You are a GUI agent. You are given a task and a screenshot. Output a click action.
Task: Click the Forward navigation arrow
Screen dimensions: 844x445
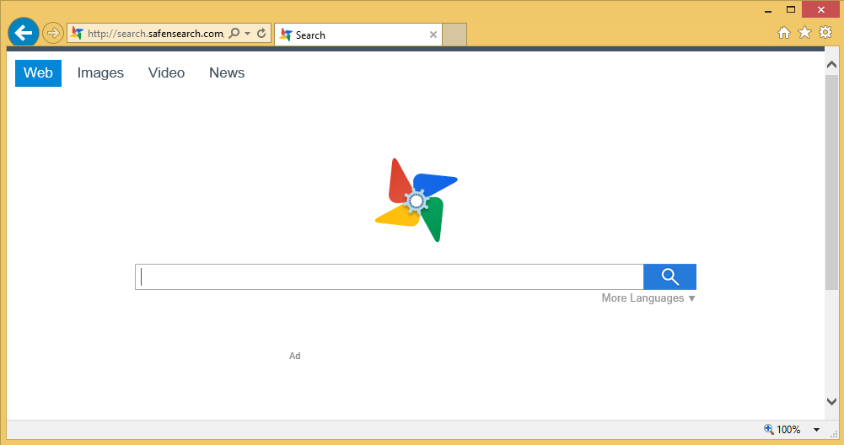point(52,34)
